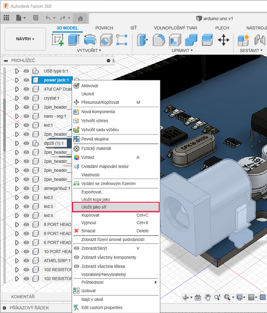Open Průhlednost submenu
The height and width of the screenshot is (313, 267).
[115, 282]
